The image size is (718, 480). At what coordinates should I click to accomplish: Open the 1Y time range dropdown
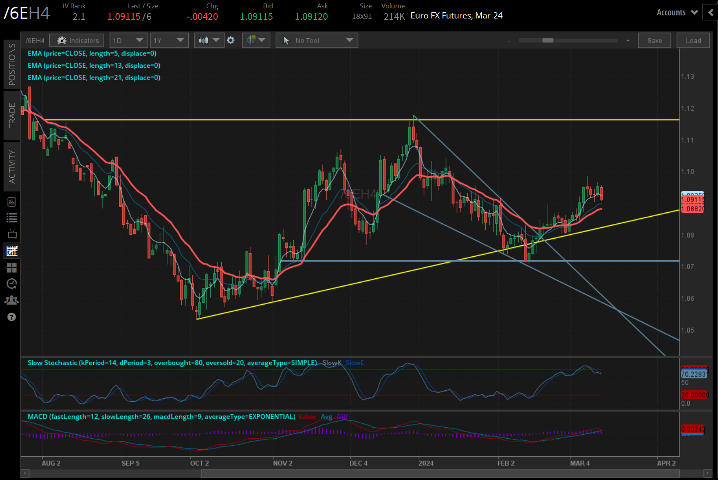pyautogui.click(x=169, y=40)
